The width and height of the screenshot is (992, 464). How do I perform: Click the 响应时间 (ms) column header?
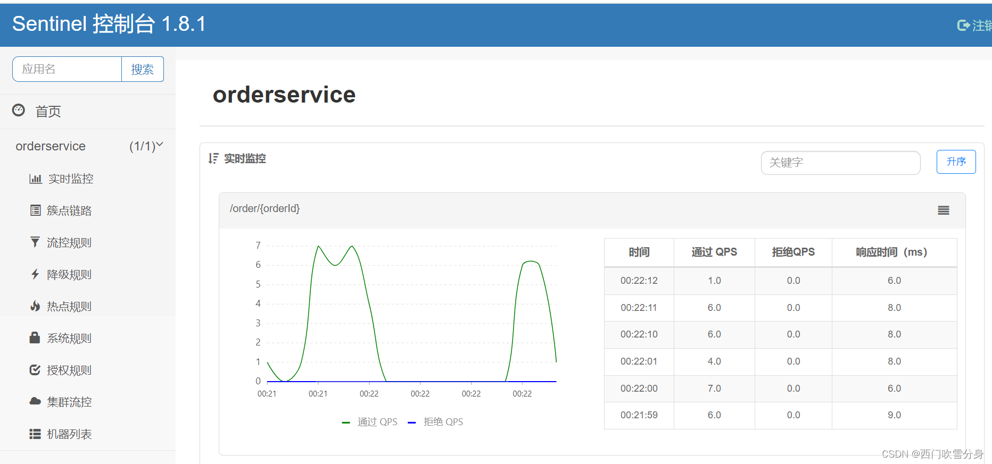tap(894, 252)
